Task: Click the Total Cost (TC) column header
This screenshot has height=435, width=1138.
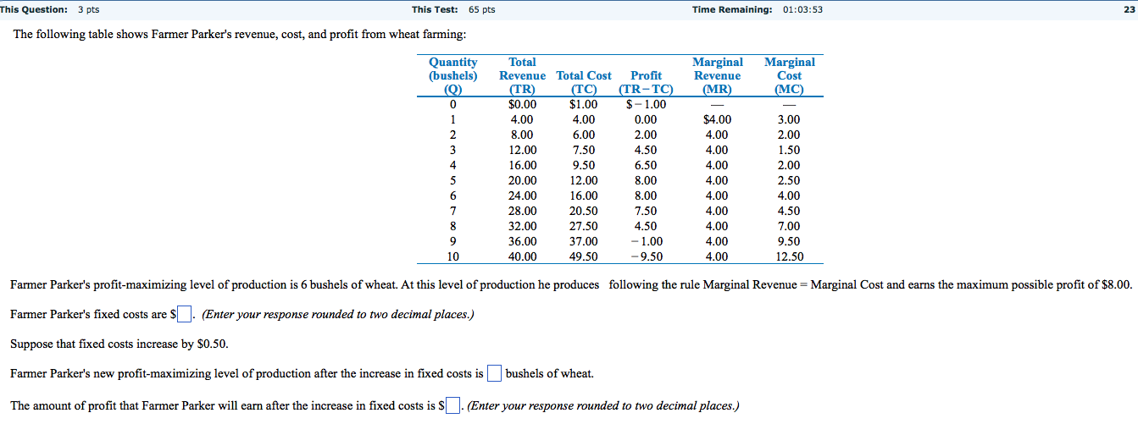Action: 584,82
